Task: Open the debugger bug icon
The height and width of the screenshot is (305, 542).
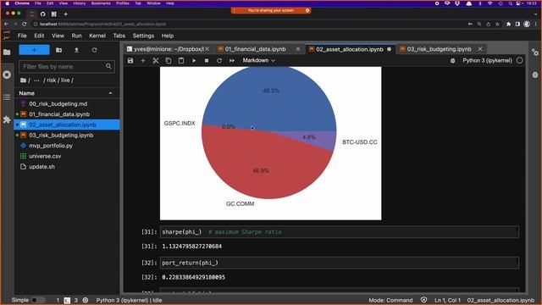Action: [452, 60]
